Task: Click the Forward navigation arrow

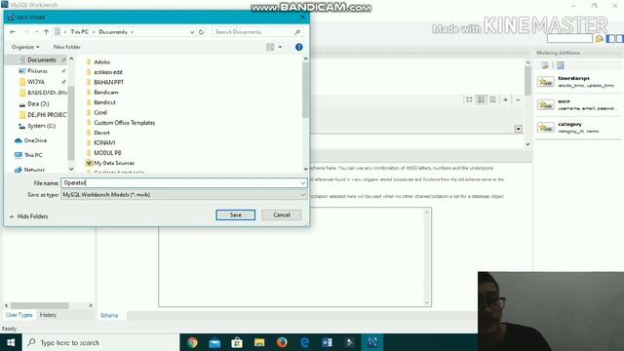Action: click(25, 32)
